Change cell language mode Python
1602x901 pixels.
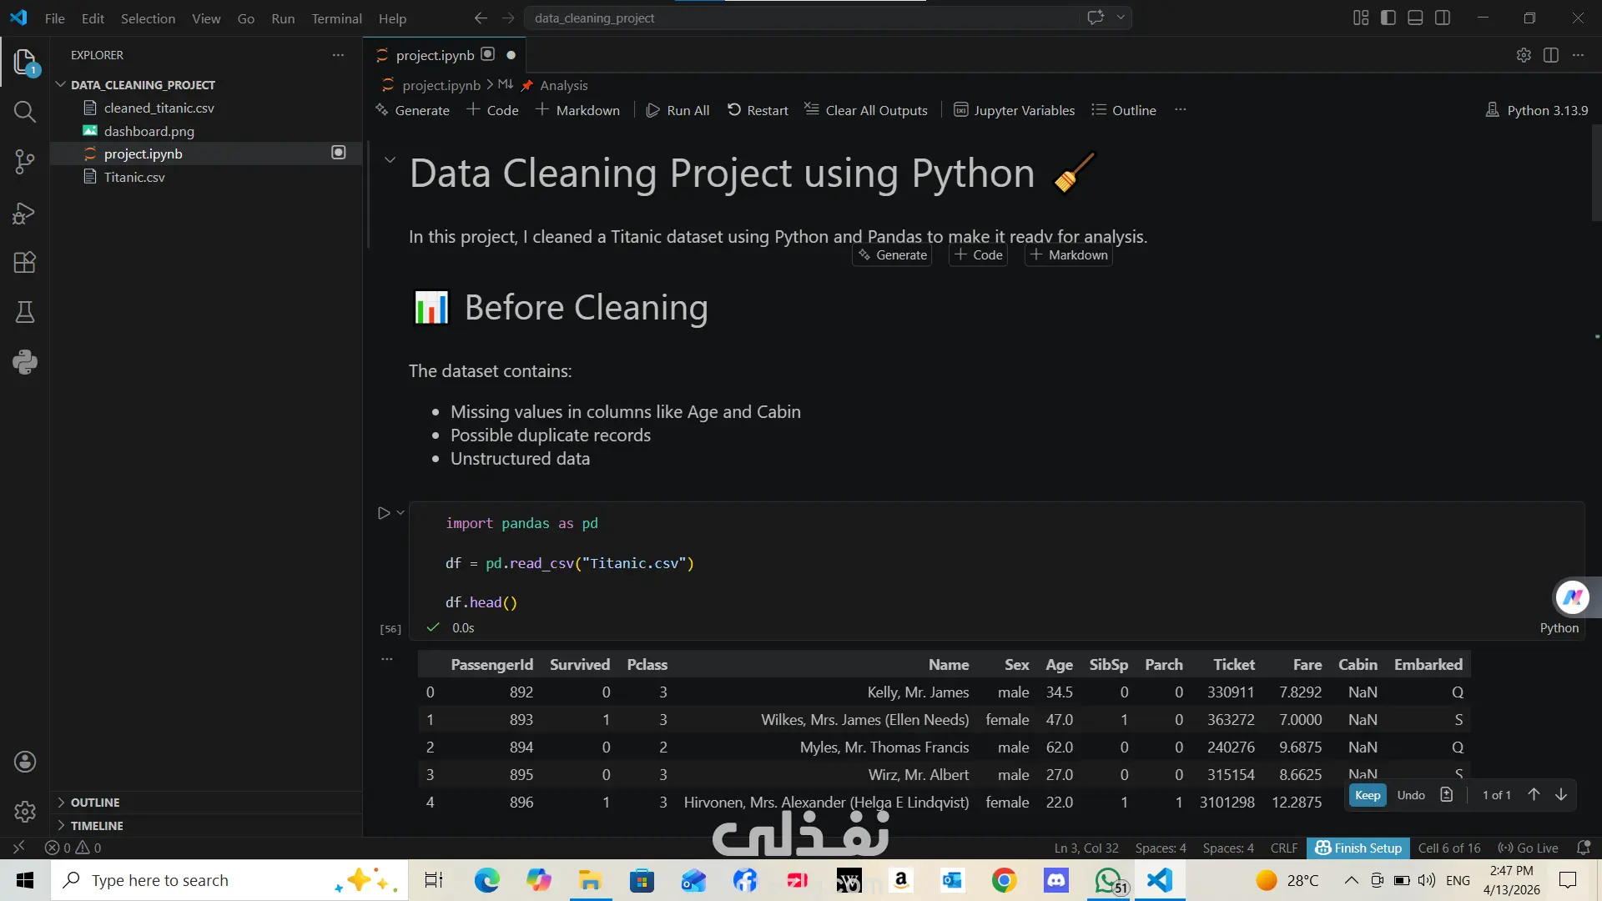click(1559, 628)
